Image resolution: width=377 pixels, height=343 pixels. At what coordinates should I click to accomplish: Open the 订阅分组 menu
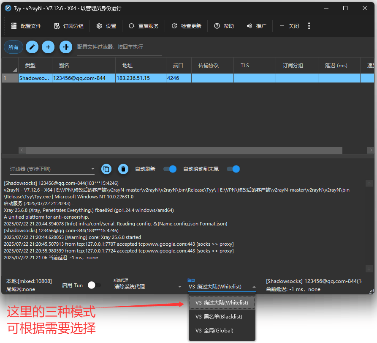(69, 26)
